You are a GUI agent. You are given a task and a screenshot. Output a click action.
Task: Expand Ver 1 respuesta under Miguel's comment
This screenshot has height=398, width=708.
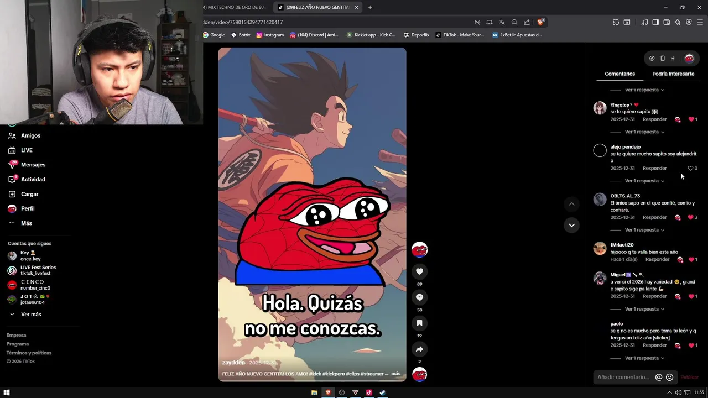point(644,309)
